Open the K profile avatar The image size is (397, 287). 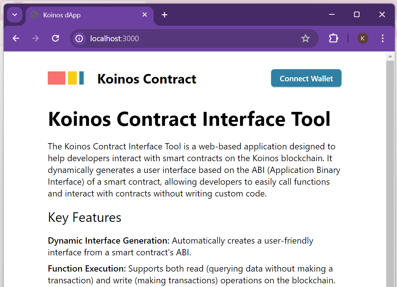pyautogui.click(x=362, y=38)
